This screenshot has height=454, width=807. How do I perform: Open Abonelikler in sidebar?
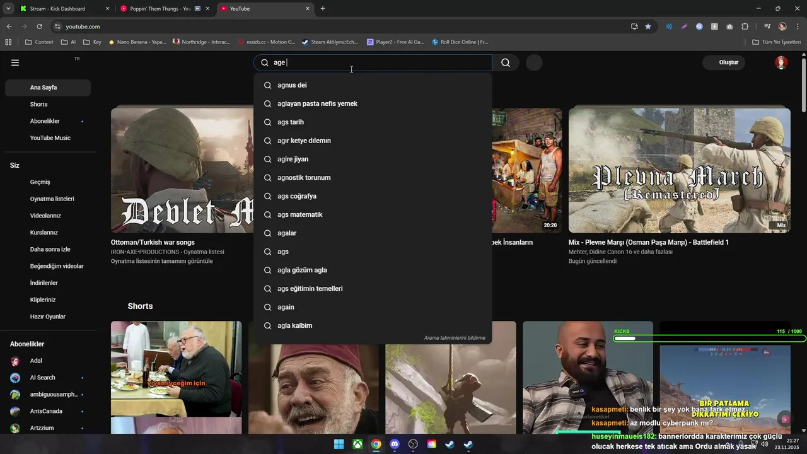coord(48,121)
